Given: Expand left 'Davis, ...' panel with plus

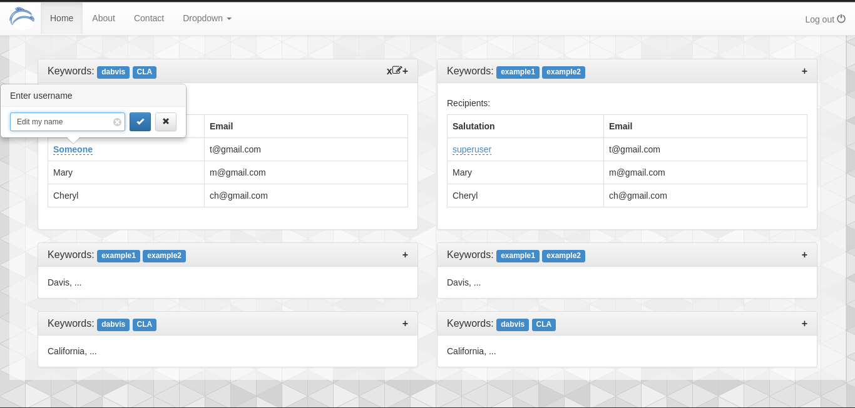Looking at the screenshot, I should (x=405, y=255).
